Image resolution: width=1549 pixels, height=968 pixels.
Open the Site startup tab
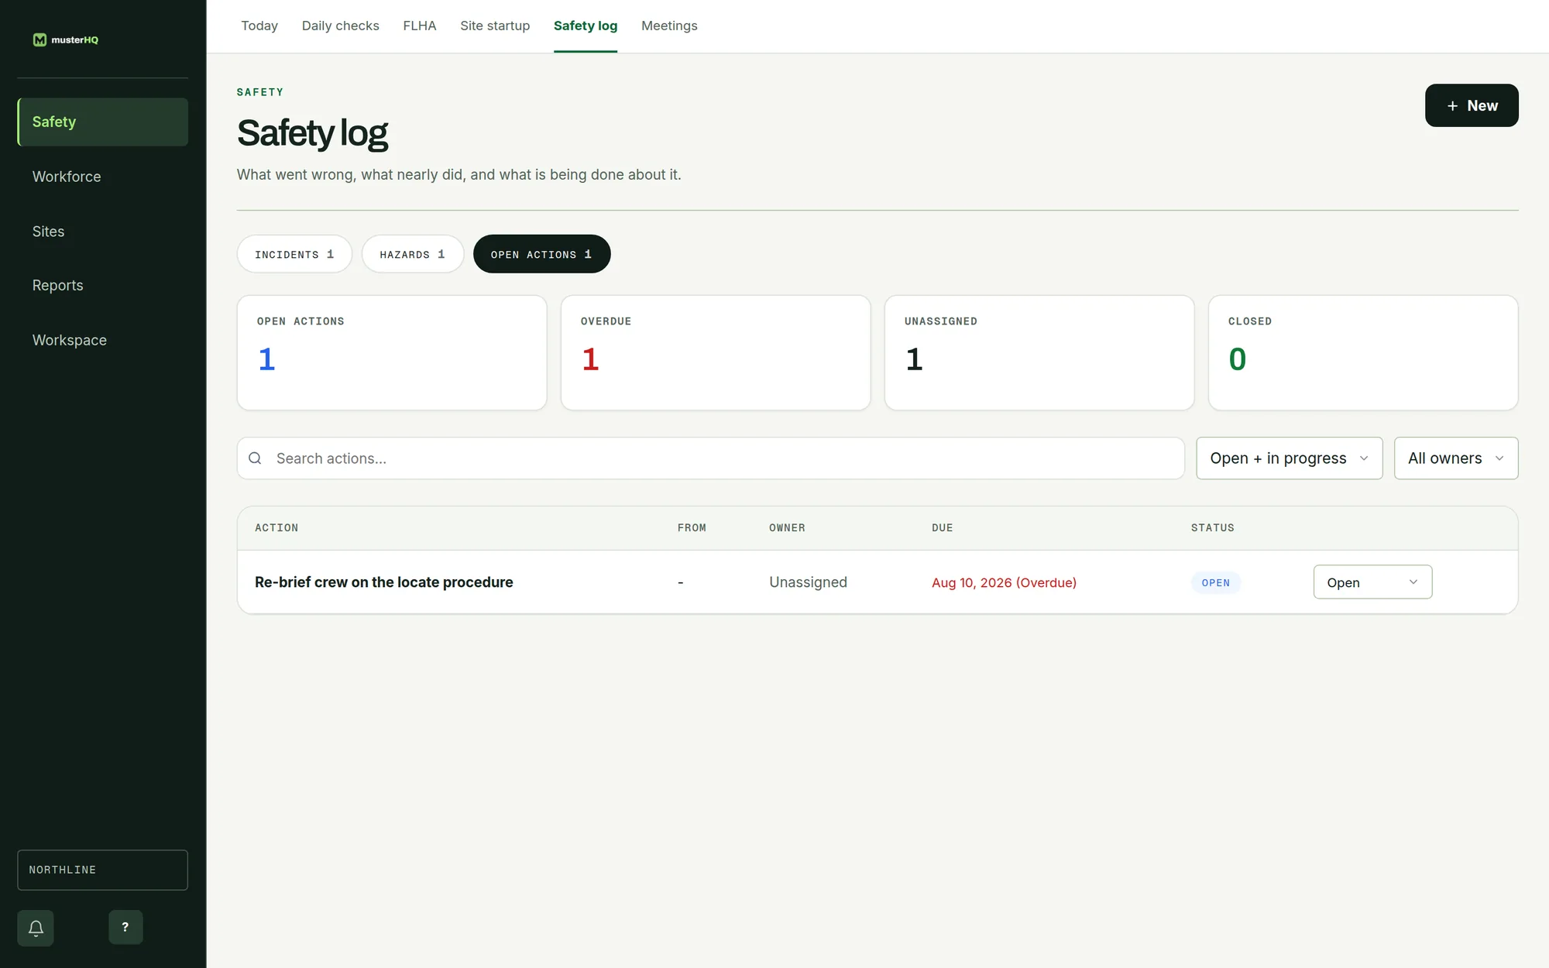pyautogui.click(x=495, y=26)
